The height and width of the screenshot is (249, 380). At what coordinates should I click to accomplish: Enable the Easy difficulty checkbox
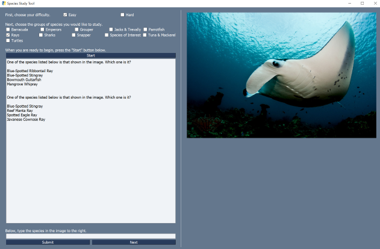click(65, 15)
